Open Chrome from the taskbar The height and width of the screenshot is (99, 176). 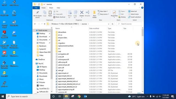click(79, 97)
